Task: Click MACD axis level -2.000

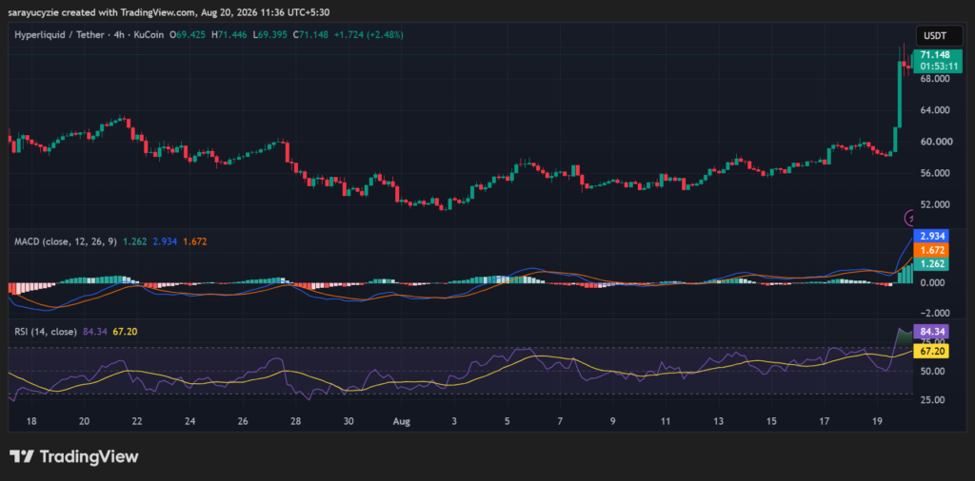Action: pos(933,314)
